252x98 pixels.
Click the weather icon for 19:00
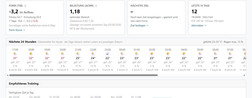(47, 54)
